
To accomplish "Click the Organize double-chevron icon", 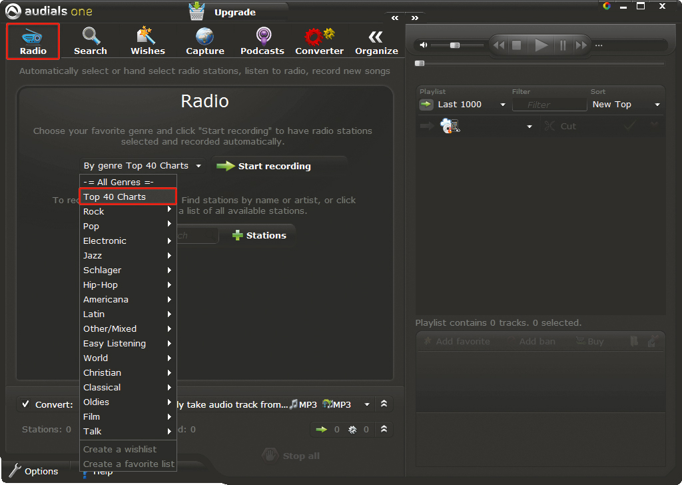I will (x=376, y=36).
